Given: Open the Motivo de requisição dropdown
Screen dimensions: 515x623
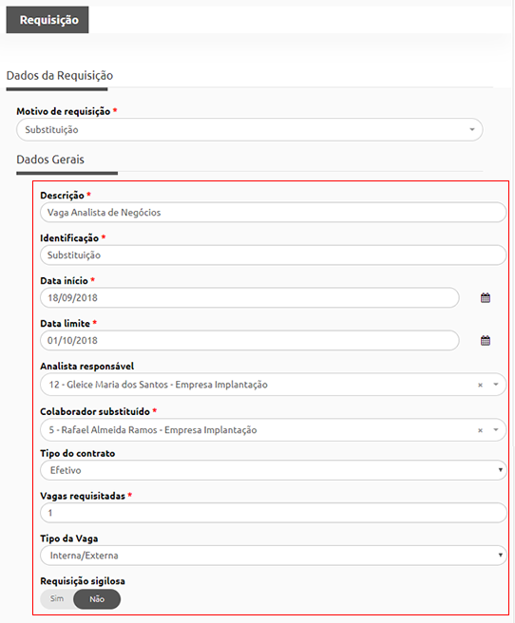Looking at the screenshot, I should point(250,129).
